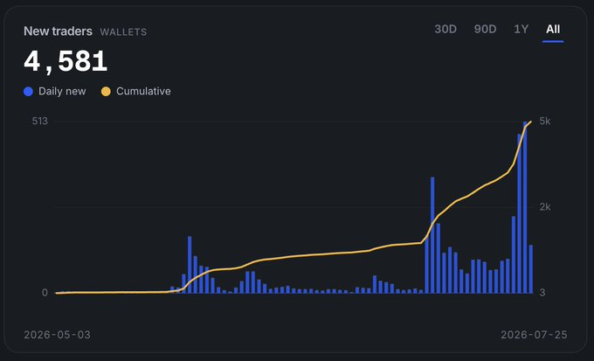Viewport: 594px width, 361px height.
Task: Click the yellow Cumulative legend dot
Action: pyautogui.click(x=106, y=92)
